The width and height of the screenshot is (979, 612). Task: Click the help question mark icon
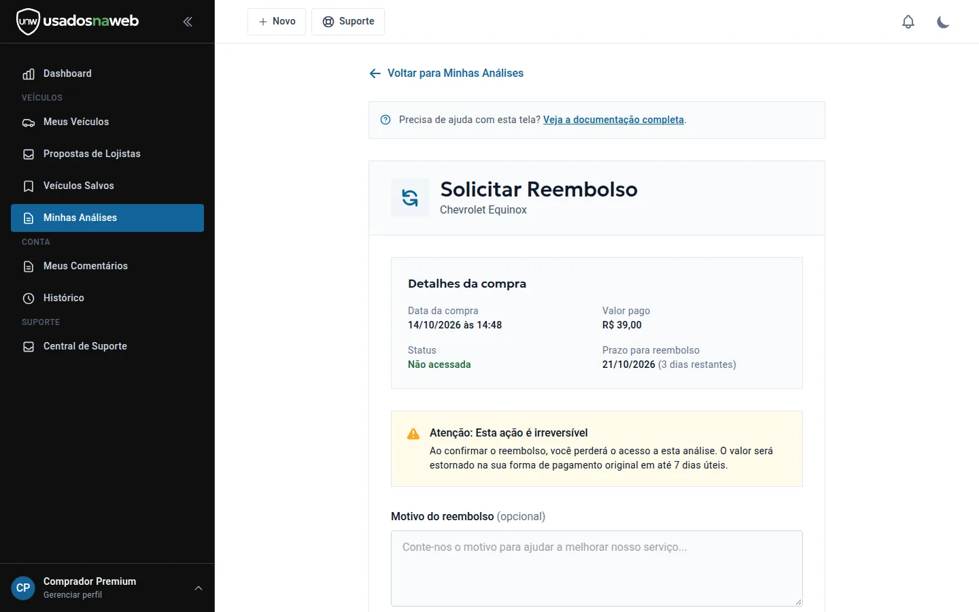(385, 120)
